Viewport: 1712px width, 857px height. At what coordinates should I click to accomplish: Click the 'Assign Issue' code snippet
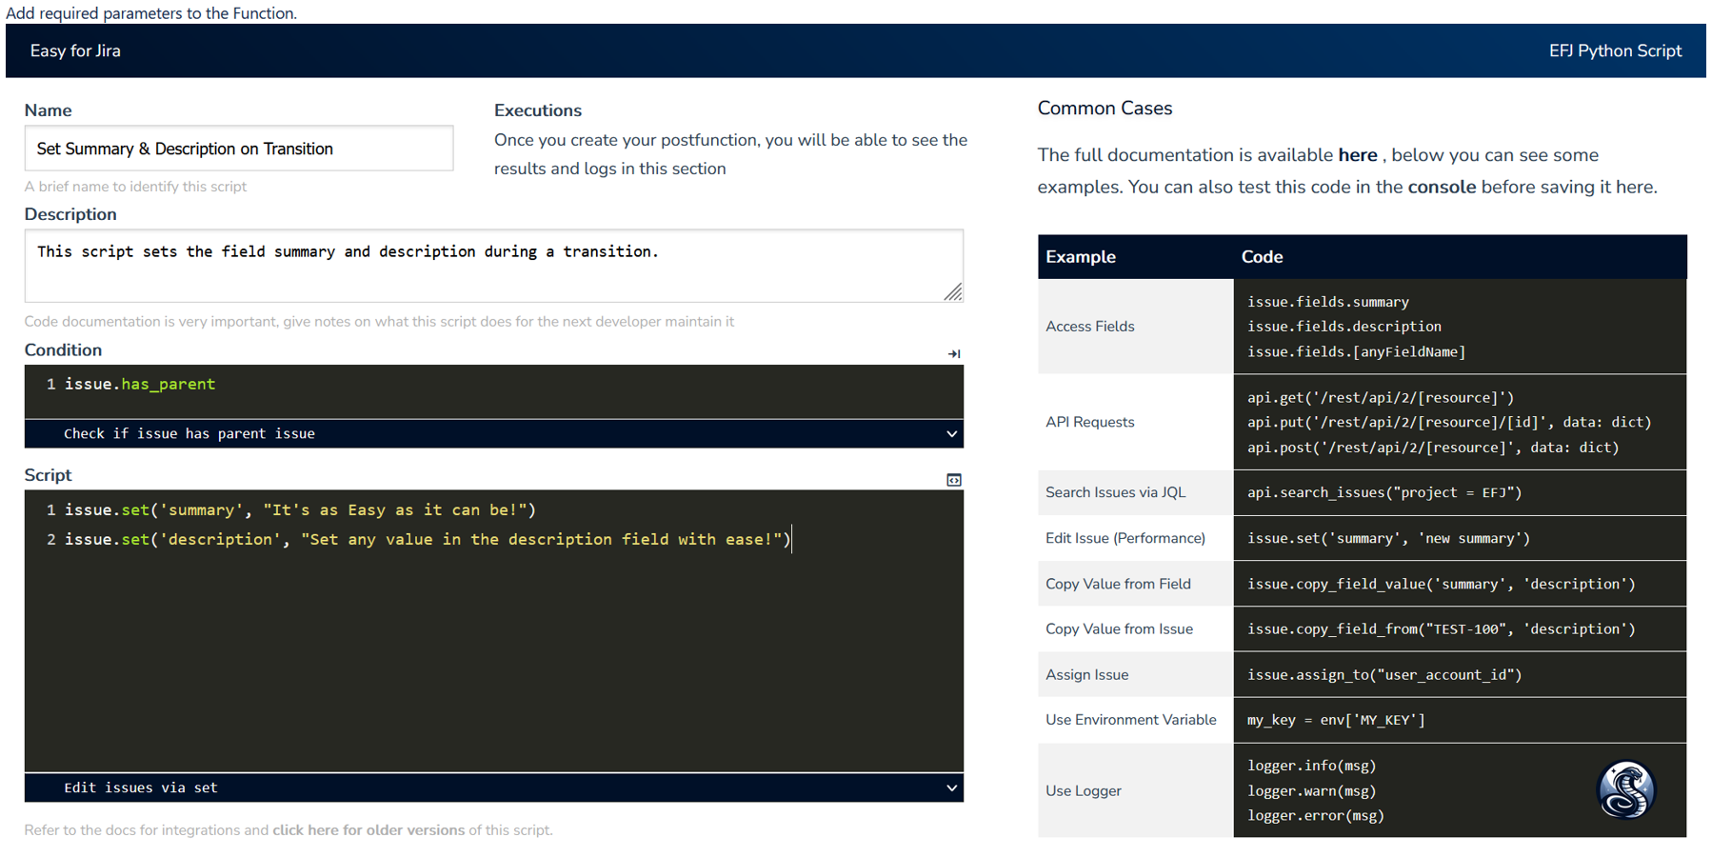(1384, 675)
